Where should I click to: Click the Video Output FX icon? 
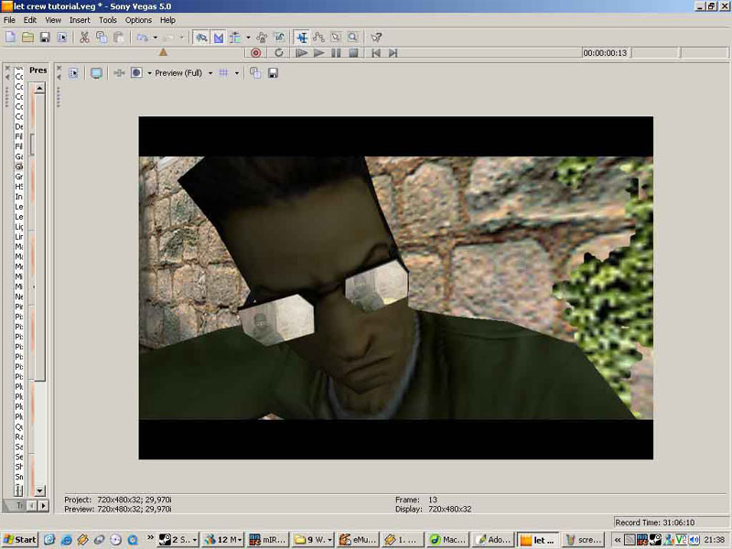[x=119, y=73]
